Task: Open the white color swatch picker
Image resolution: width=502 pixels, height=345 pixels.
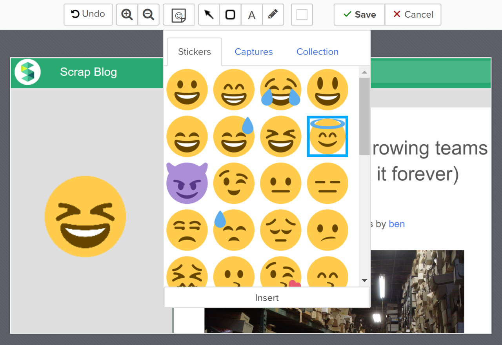Action: [302, 15]
